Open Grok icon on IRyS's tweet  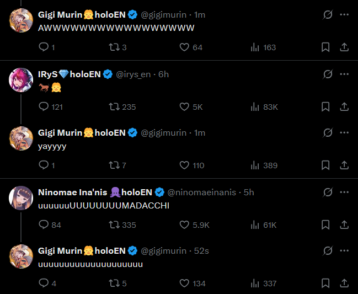[x=327, y=74]
